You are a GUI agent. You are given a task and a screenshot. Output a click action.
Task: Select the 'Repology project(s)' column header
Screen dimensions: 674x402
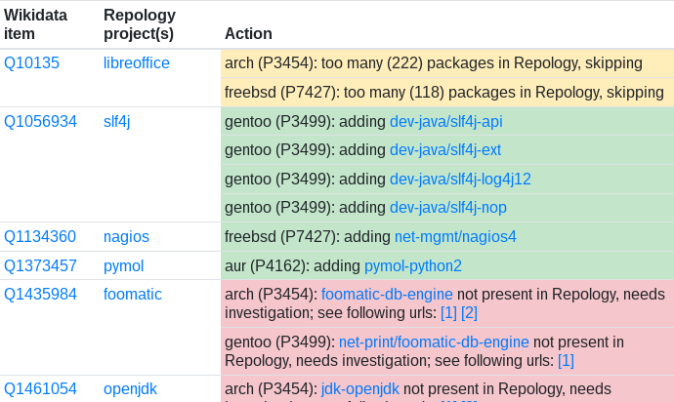coord(140,24)
